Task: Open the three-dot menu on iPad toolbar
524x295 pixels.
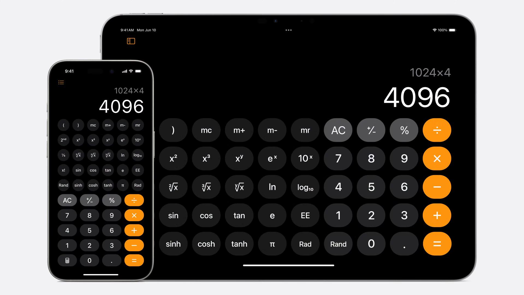Action: click(x=288, y=30)
